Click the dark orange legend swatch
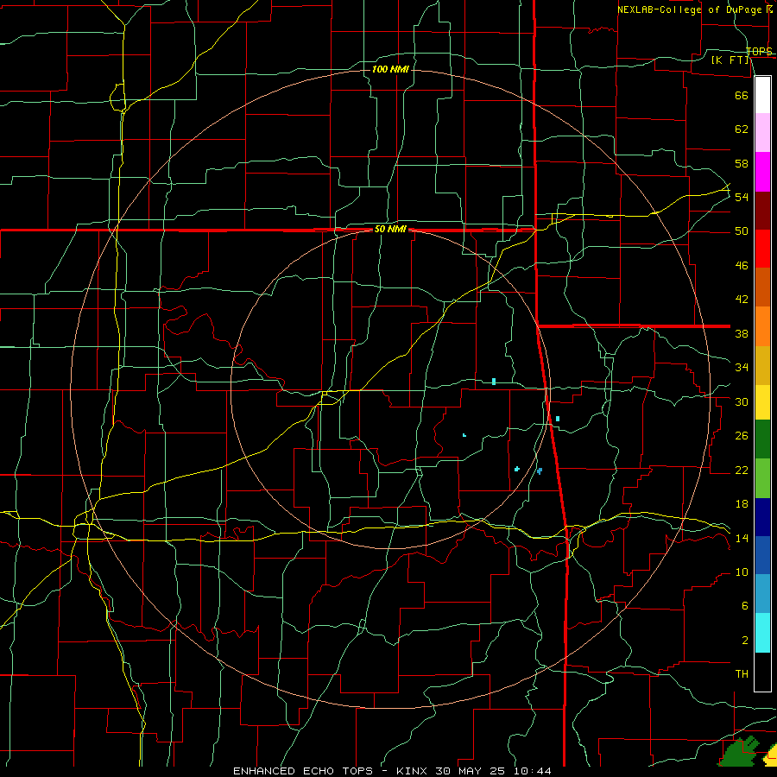This screenshot has height=777, width=777. (x=762, y=287)
